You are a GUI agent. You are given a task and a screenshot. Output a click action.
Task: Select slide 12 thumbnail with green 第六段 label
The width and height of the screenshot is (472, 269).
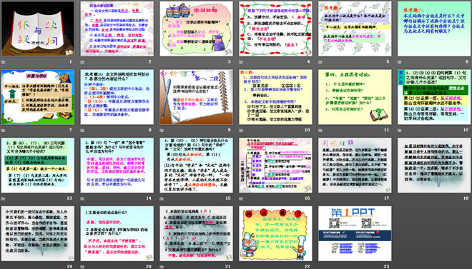(x=434, y=97)
